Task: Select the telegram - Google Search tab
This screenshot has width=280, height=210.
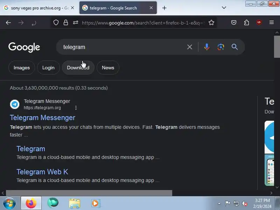Action: tap(118, 8)
